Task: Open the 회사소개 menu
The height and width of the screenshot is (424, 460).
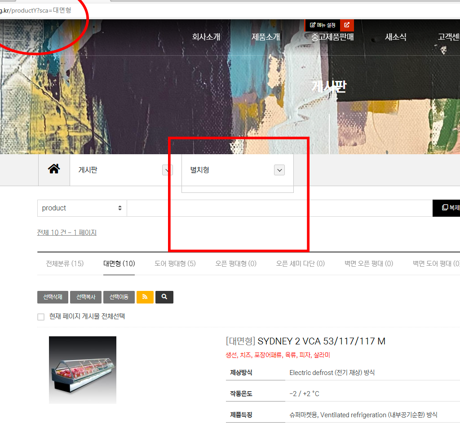Action: (206, 37)
